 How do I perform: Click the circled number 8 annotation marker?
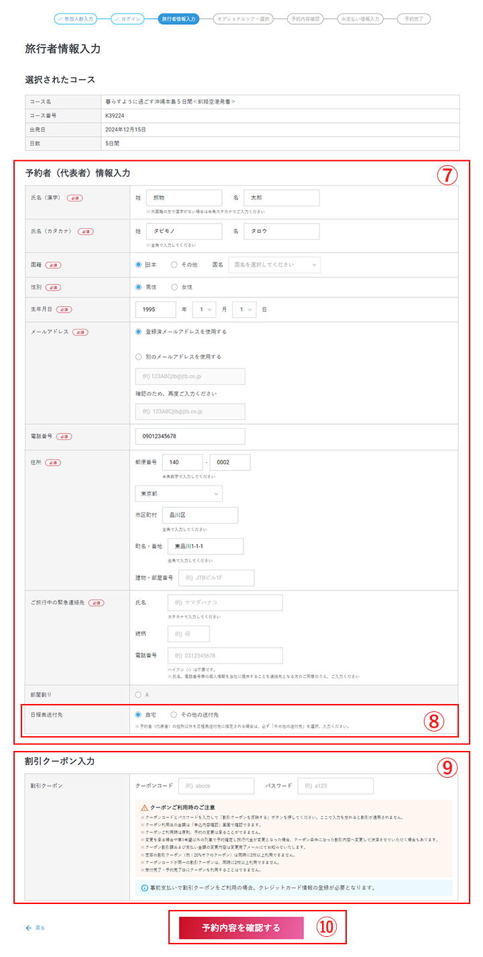434,721
